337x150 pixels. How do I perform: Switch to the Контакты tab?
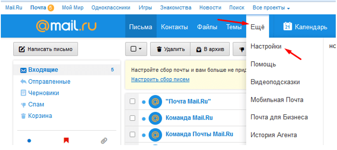(x=174, y=27)
